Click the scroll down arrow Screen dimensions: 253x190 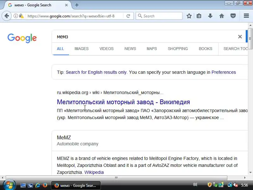[250, 172]
